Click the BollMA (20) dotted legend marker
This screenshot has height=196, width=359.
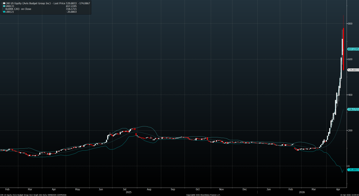pyautogui.click(x=4, y=9)
